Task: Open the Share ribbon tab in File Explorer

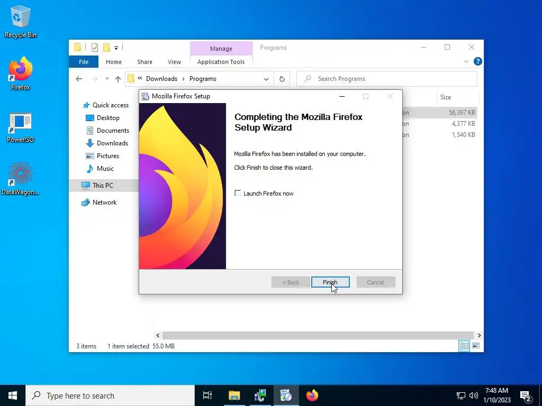Action: (x=144, y=62)
